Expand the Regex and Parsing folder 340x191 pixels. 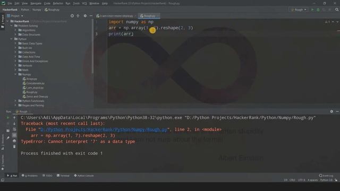pyautogui.click(x=15, y=105)
